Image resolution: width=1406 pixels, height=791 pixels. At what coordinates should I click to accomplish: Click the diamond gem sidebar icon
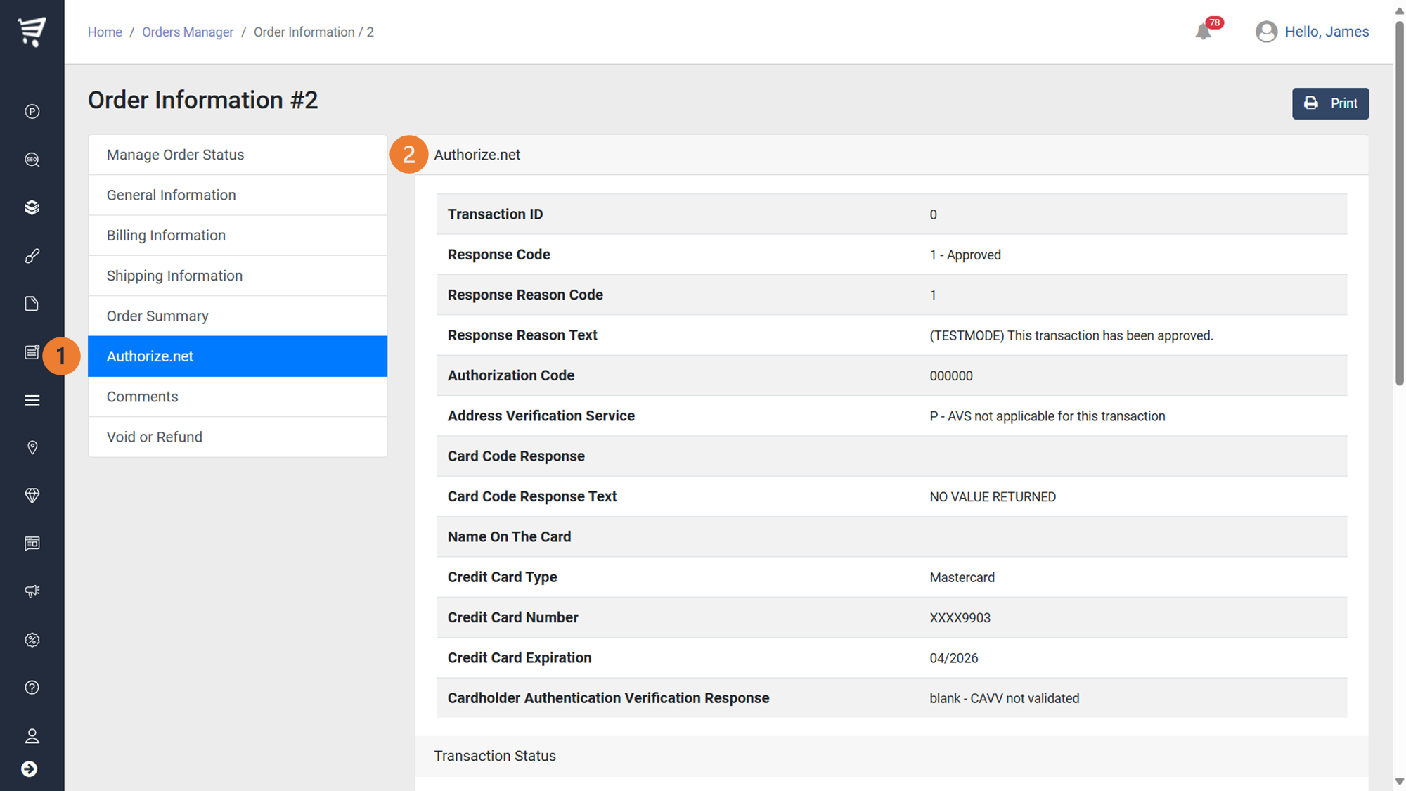click(32, 496)
